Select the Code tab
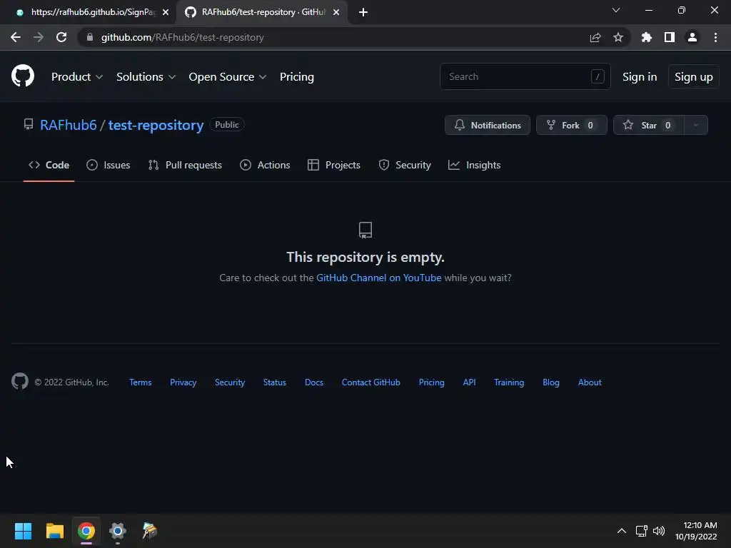The width and height of the screenshot is (731, 548). (x=49, y=165)
